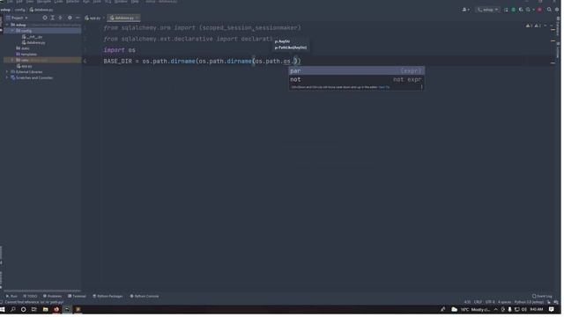Click the config breadcrumb in navigation bar
The height and width of the screenshot is (317, 564).
click(x=19, y=10)
